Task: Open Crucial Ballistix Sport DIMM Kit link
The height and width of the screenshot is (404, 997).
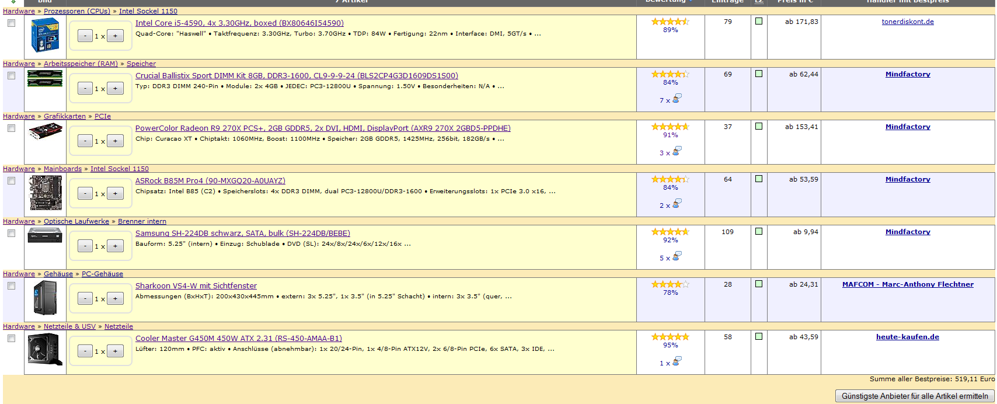Action: [x=297, y=76]
